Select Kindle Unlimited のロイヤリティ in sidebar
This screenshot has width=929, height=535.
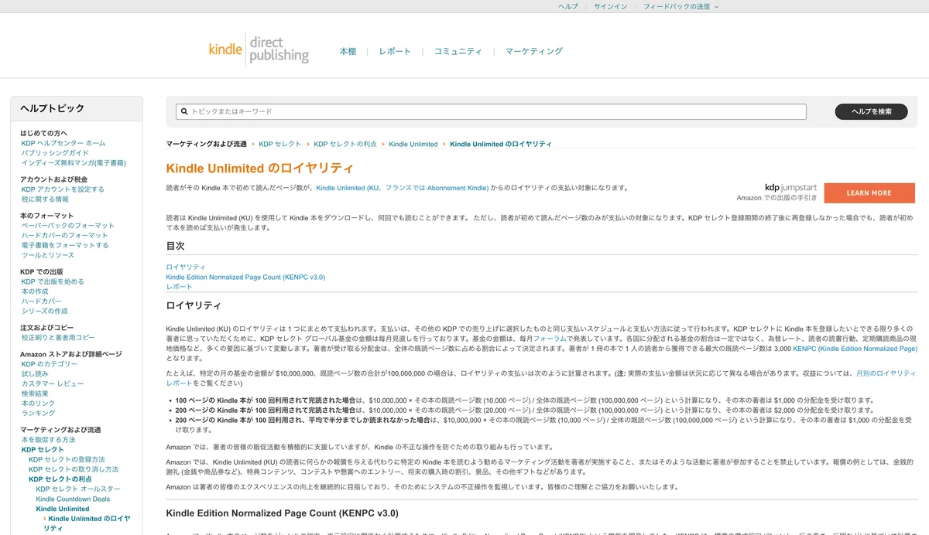click(87, 523)
